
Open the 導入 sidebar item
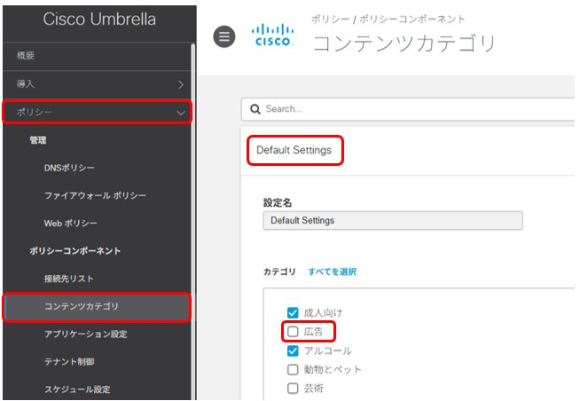click(98, 84)
